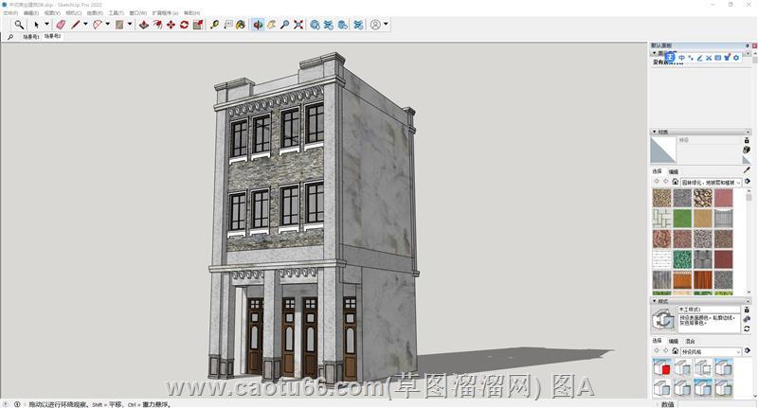Update style with changes icon
Viewport: 758px width, 408px height.
pyautogui.click(x=747, y=328)
